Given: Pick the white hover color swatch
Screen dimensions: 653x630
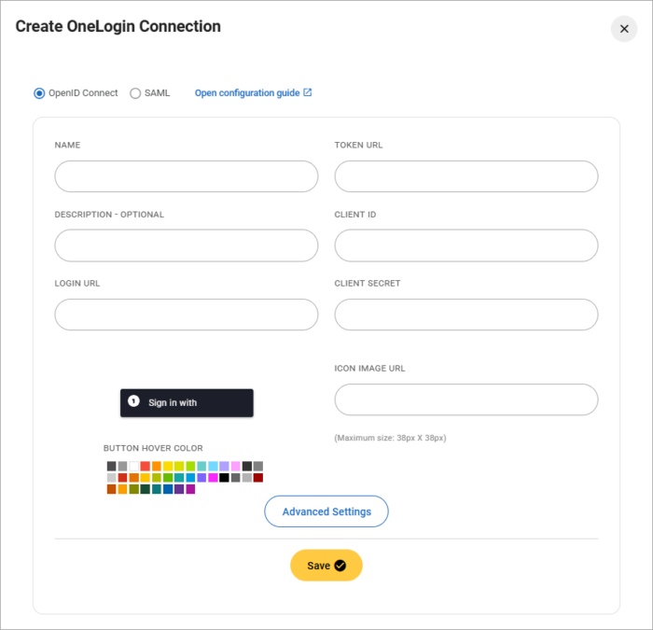Looking at the screenshot, I should 134,466.
